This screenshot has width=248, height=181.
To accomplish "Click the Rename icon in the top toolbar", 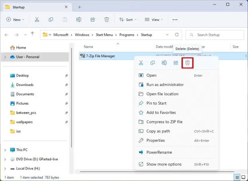I will (x=79, y=19).
